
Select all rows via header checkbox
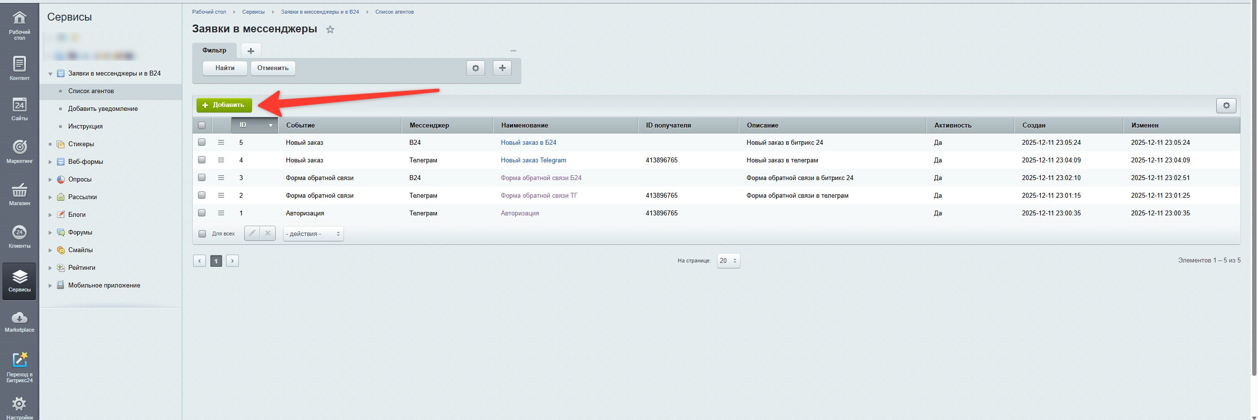coord(201,125)
